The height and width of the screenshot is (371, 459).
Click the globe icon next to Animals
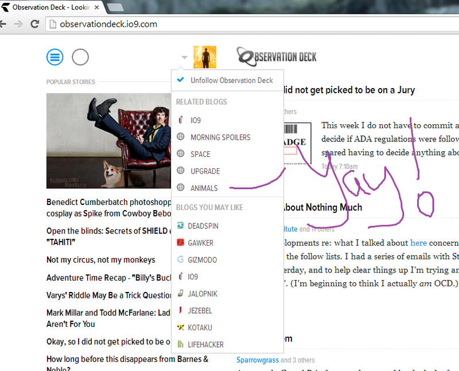(181, 188)
